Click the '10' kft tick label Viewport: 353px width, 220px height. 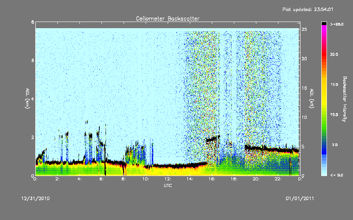[304, 117]
